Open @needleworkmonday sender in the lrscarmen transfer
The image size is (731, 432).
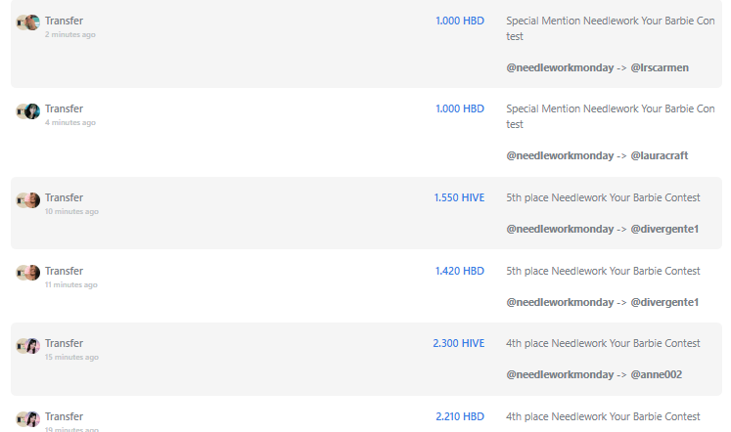560,68
